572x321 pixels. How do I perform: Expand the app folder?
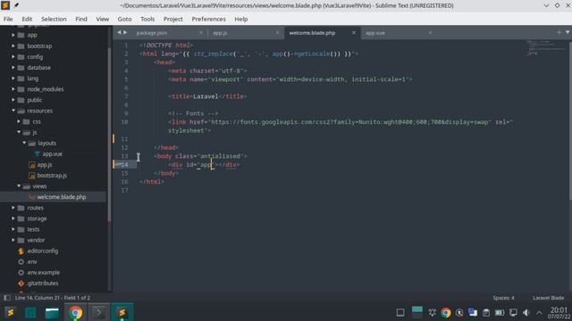13,36
